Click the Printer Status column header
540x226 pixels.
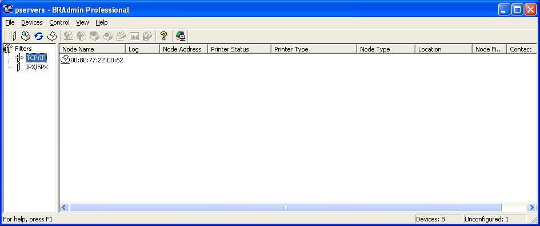(x=239, y=49)
